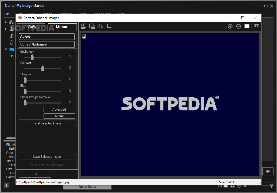The height and width of the screenshot is (193, 277).
Task: Click the Show-through Removal slider handle
Action: pyautogui.click(x=25, y=102)
